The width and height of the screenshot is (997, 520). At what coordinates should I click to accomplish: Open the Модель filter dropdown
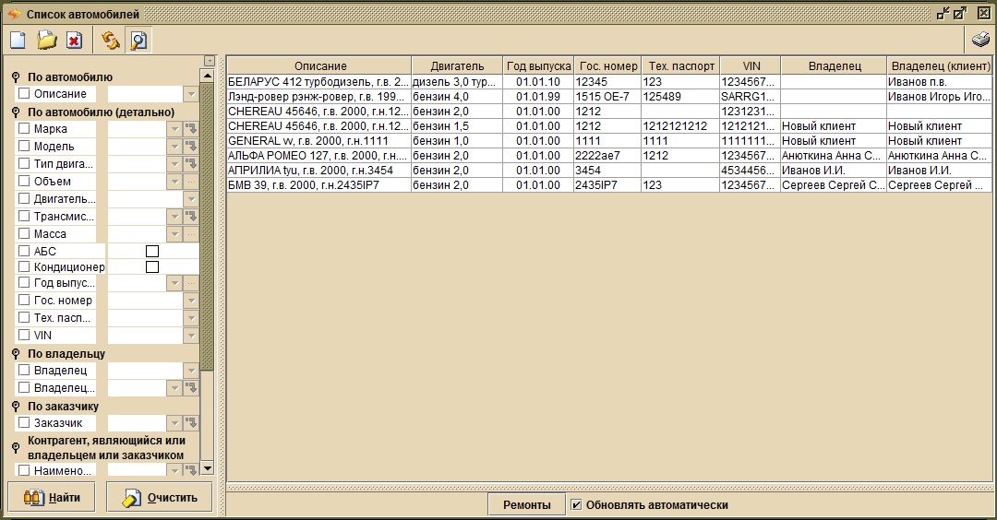174,146
